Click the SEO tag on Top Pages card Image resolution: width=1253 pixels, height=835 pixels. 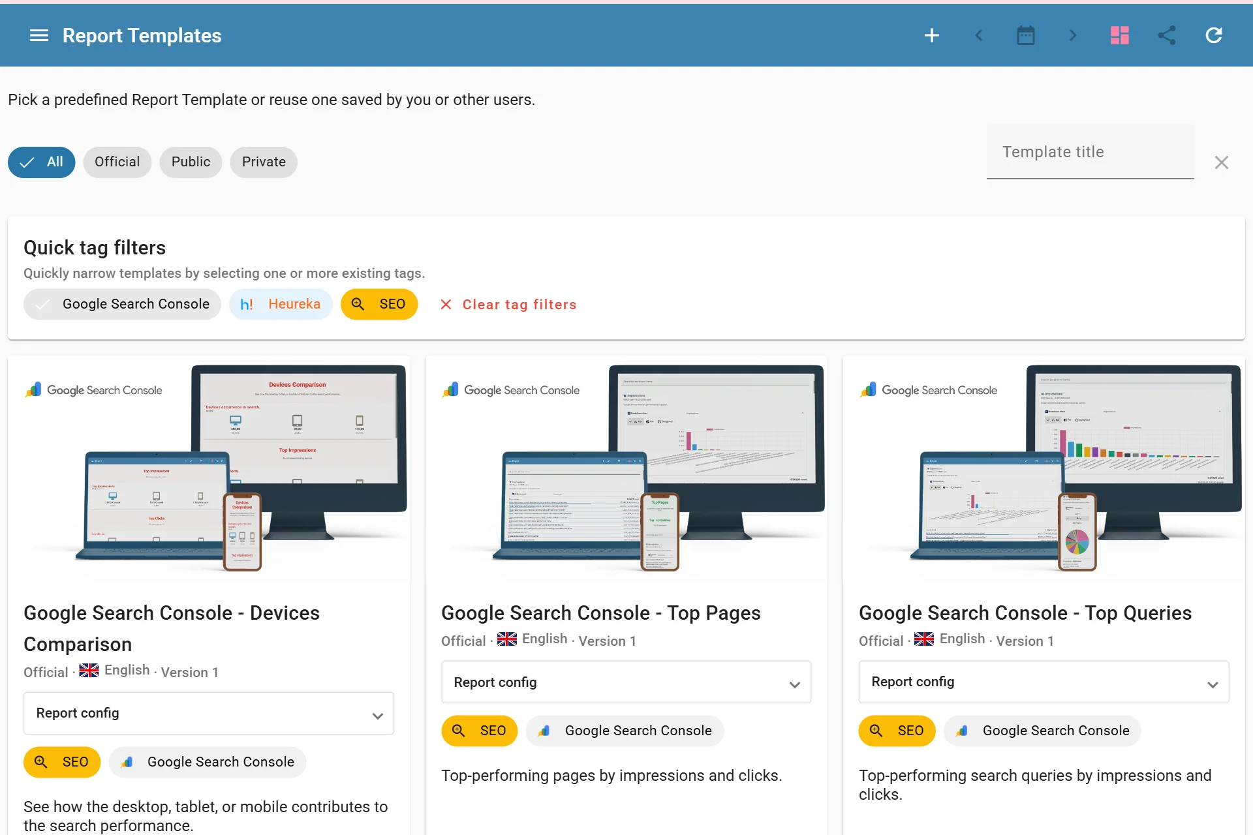click(480, 731)
